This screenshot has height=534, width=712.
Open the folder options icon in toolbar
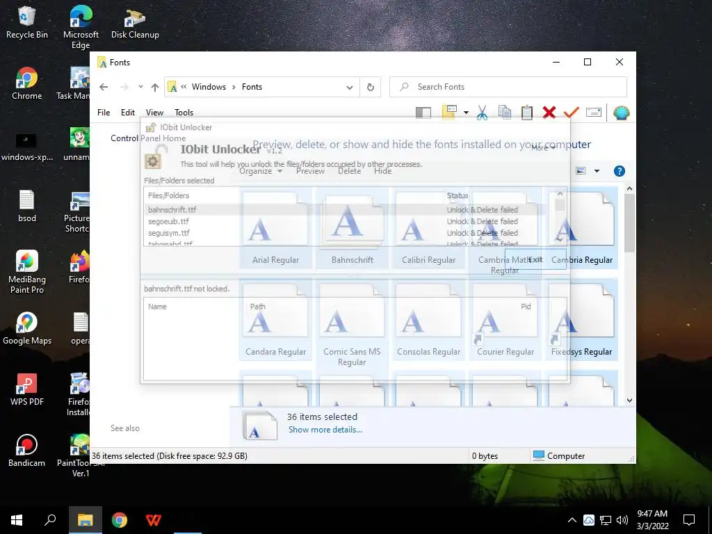(x=449, y=112)
